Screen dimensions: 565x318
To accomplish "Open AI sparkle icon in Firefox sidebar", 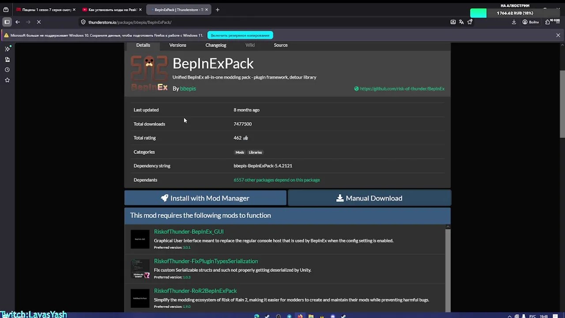I will click(x=7, y=49).
